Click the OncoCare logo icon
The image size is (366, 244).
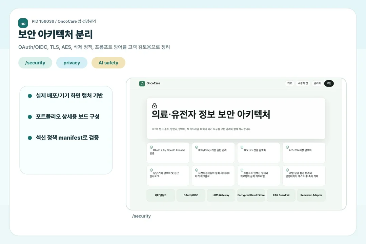(142, 83)
